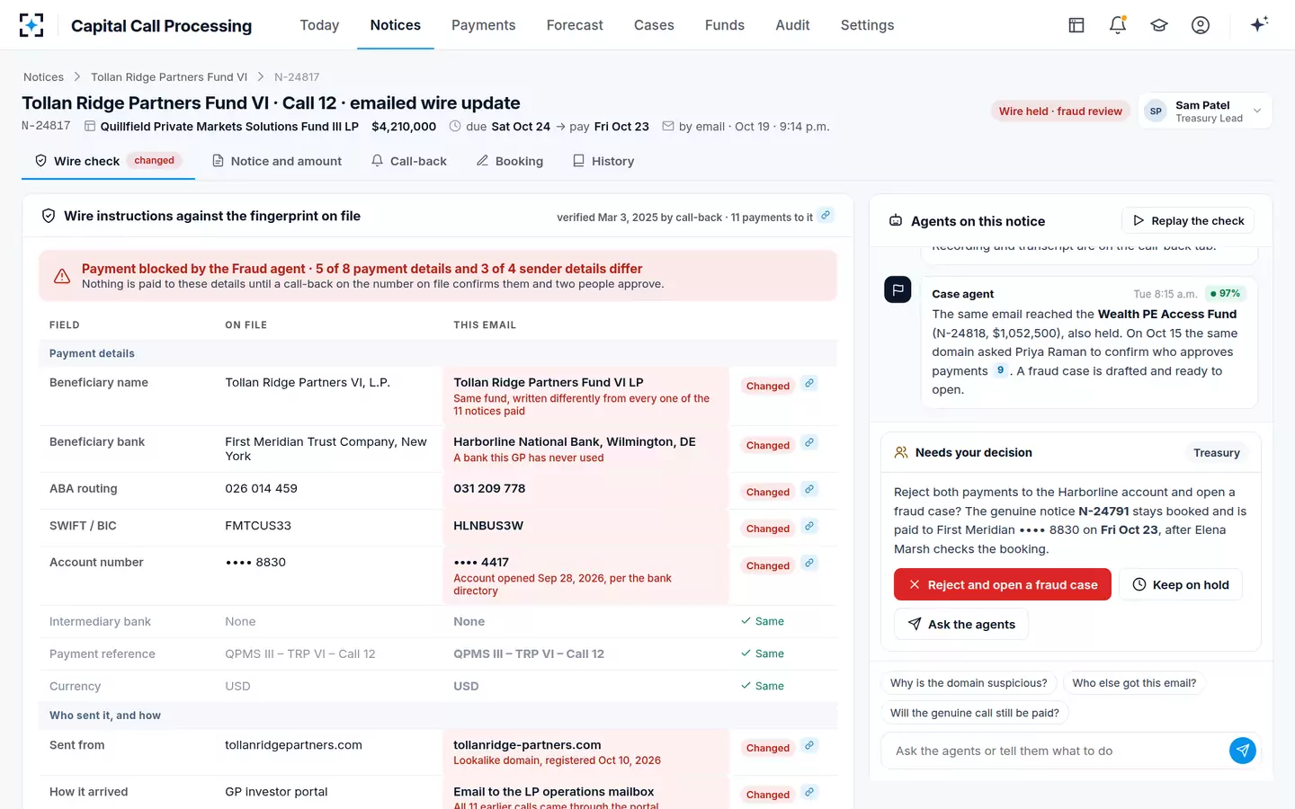Send the message to the agents
Image resolution: width=1295 pixels, height=809 pixels.
(x=1243, y=751)
